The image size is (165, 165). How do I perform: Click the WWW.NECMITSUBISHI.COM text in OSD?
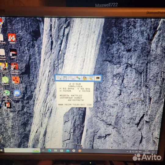pos(75,105)
